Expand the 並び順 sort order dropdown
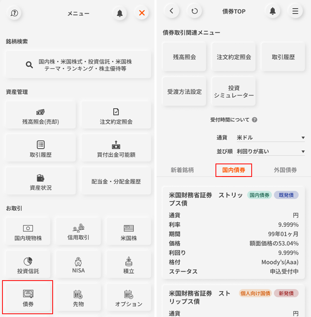Image resolution: width=311 pixels, height=317 pixels. (x=270, y=152)
